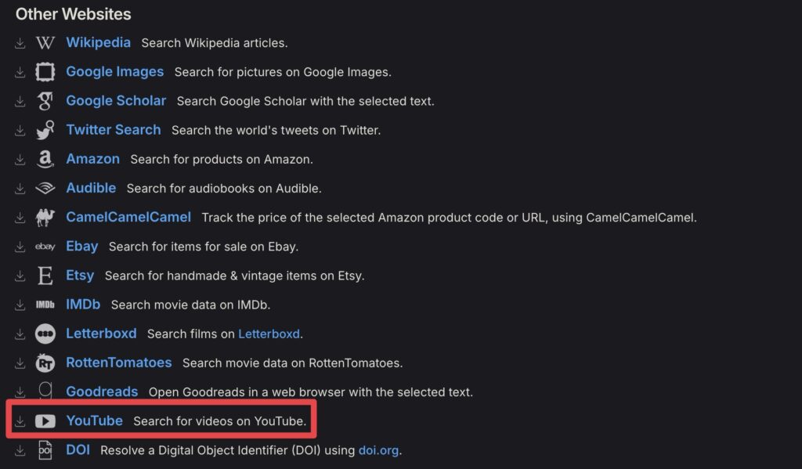
Task: Click the Google Images frame icon
Action: click(45, 72)
